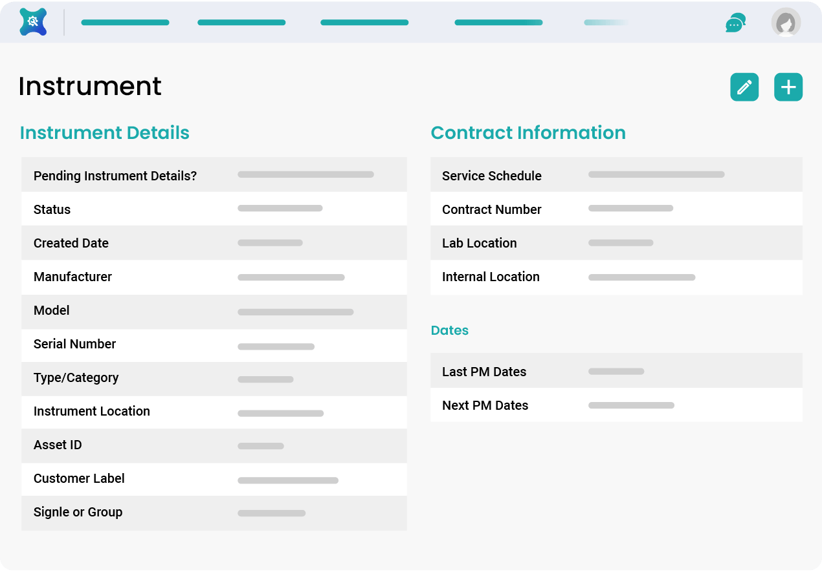Select the Asset ID row

point(214,445)
